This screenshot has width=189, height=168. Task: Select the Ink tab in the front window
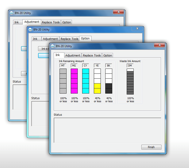click(x=58, y=55)
